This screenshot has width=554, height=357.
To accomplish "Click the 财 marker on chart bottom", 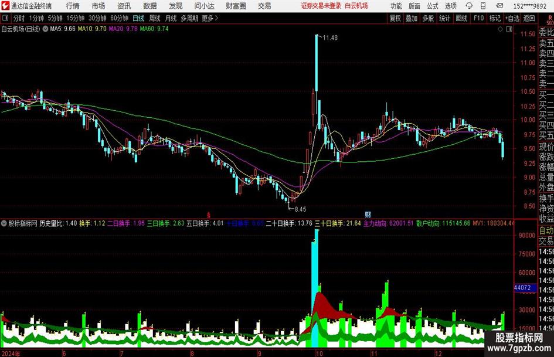I will coord(368,214).
